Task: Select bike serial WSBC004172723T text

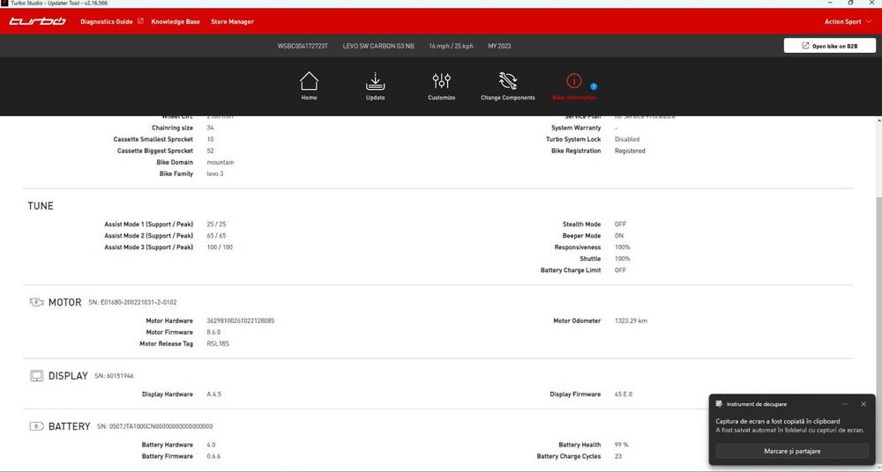Action: pos(303,46)
